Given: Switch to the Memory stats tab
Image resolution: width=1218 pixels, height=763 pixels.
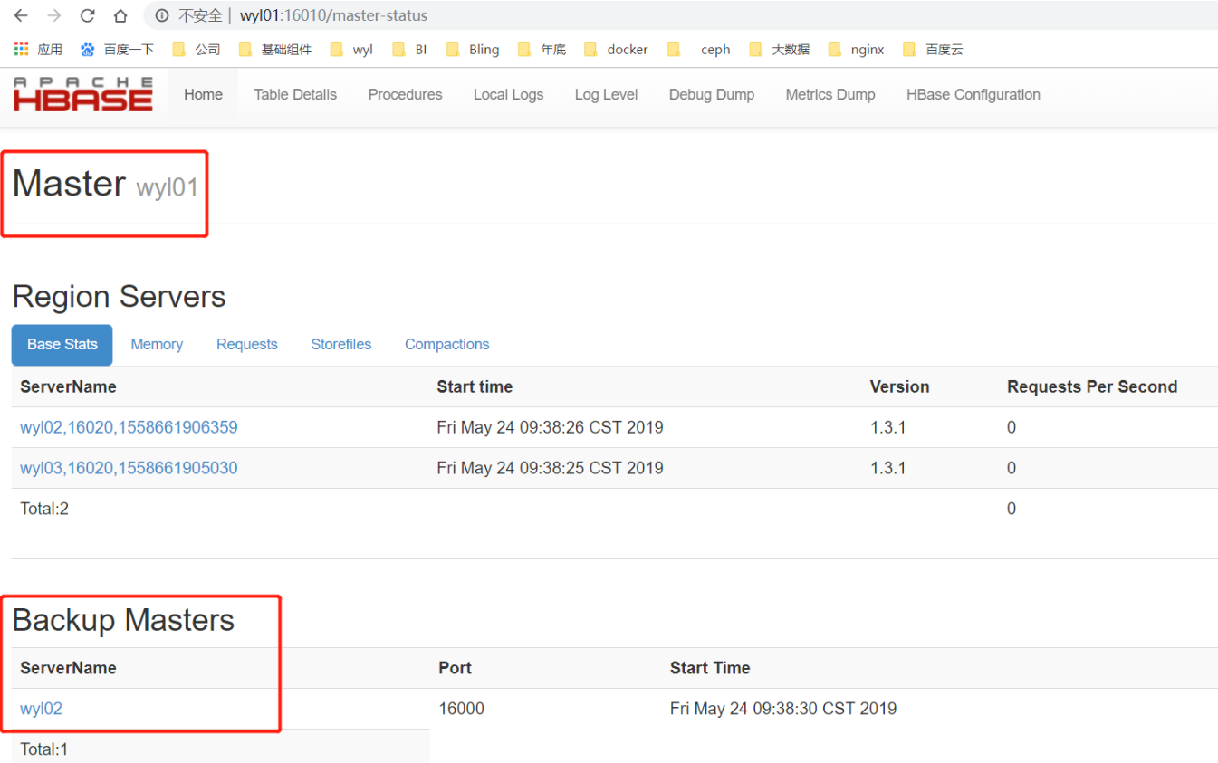Looking at the screenshot, I should coord(157,344).
